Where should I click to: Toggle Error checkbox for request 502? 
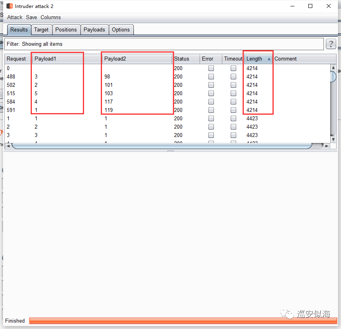tap(211, 85)
